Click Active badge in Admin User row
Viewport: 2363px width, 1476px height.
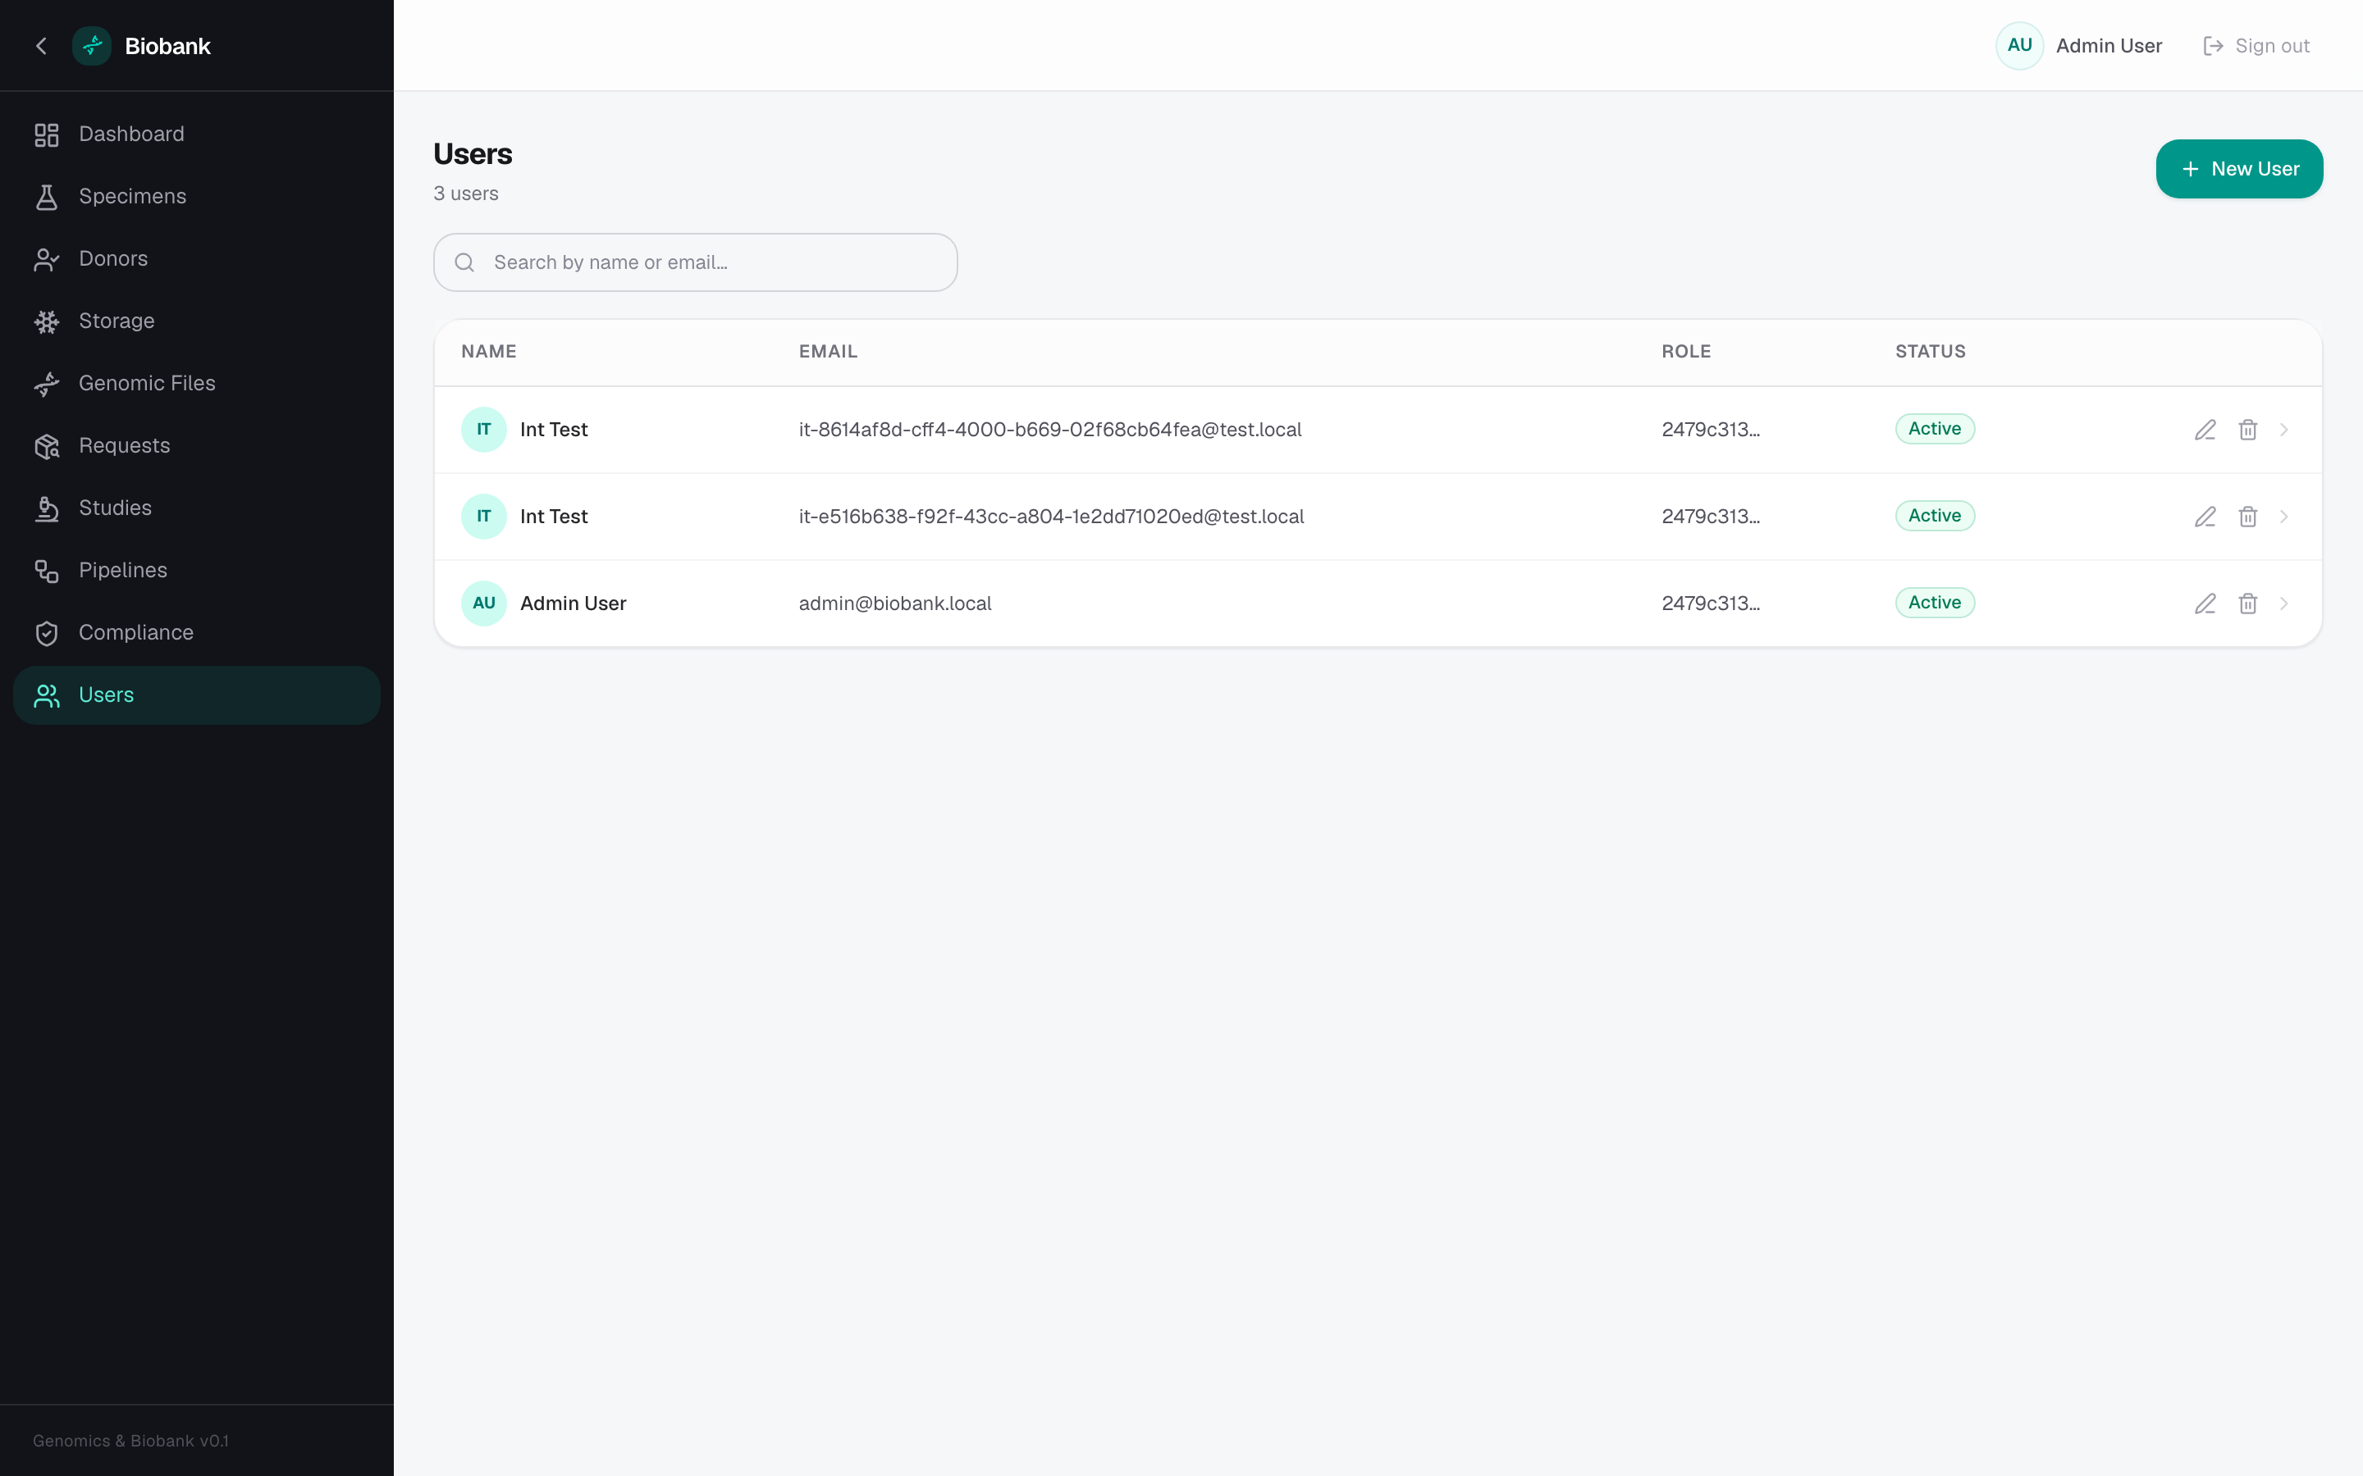click(x=1935, y=603)
